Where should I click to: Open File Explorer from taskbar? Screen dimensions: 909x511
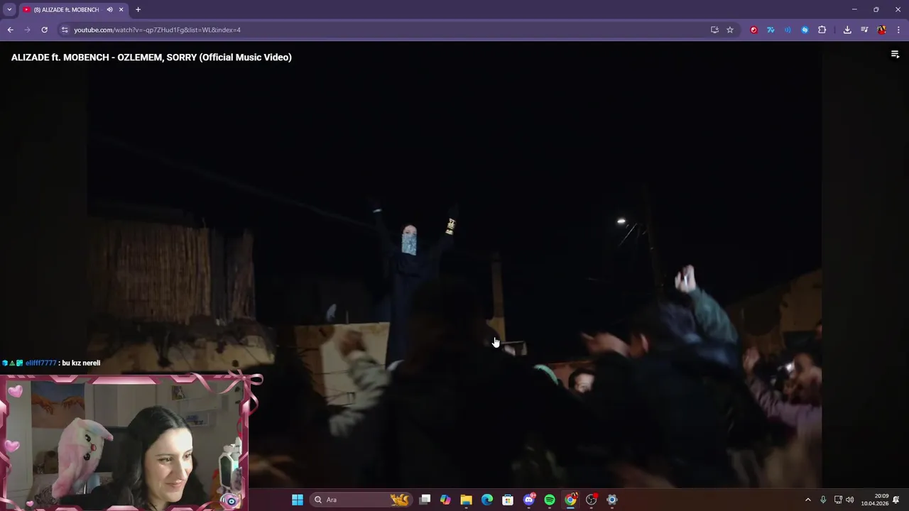point(466,500)
